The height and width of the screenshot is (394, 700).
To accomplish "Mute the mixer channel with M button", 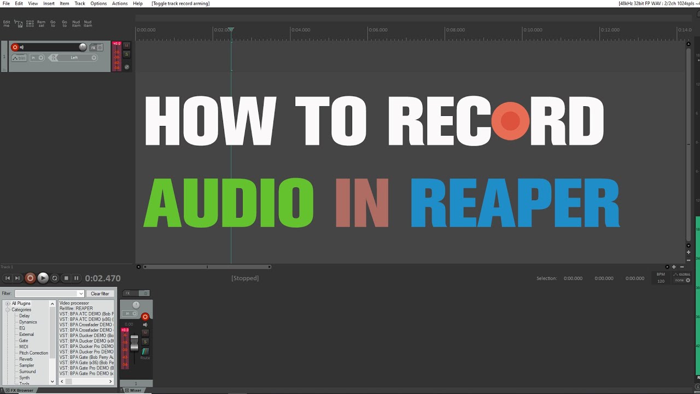I will point(145,333).
